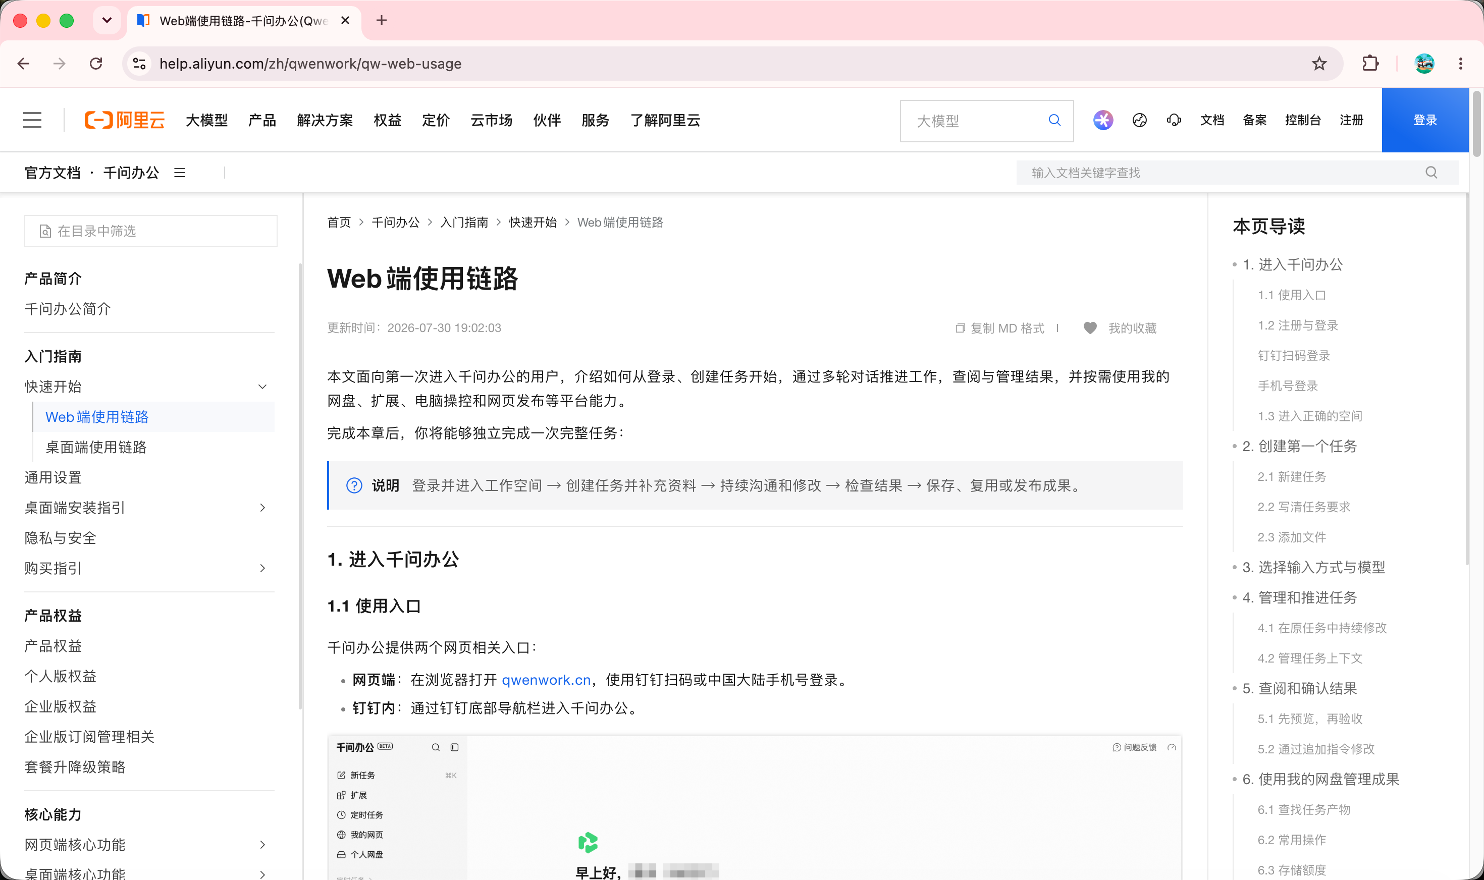Open the 伙伴 top navigation menu

click(x=547, y=121)
